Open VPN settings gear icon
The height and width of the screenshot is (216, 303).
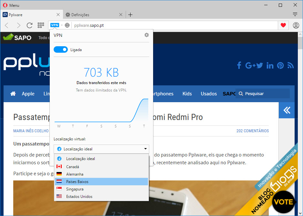tap(146, 35)
